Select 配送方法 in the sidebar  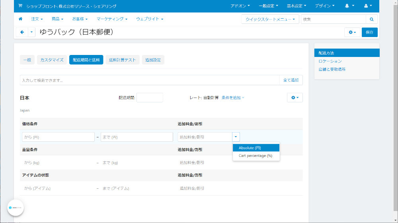pyautogui.click(x=347, y=53)
